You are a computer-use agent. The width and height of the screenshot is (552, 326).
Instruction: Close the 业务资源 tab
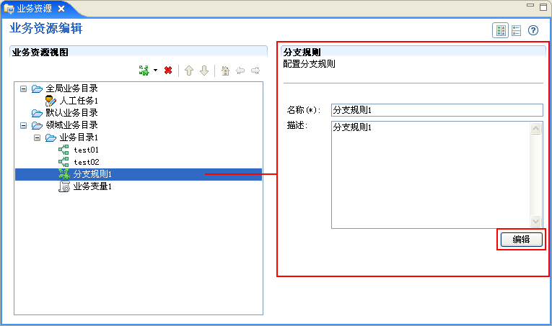coord(61,9)
